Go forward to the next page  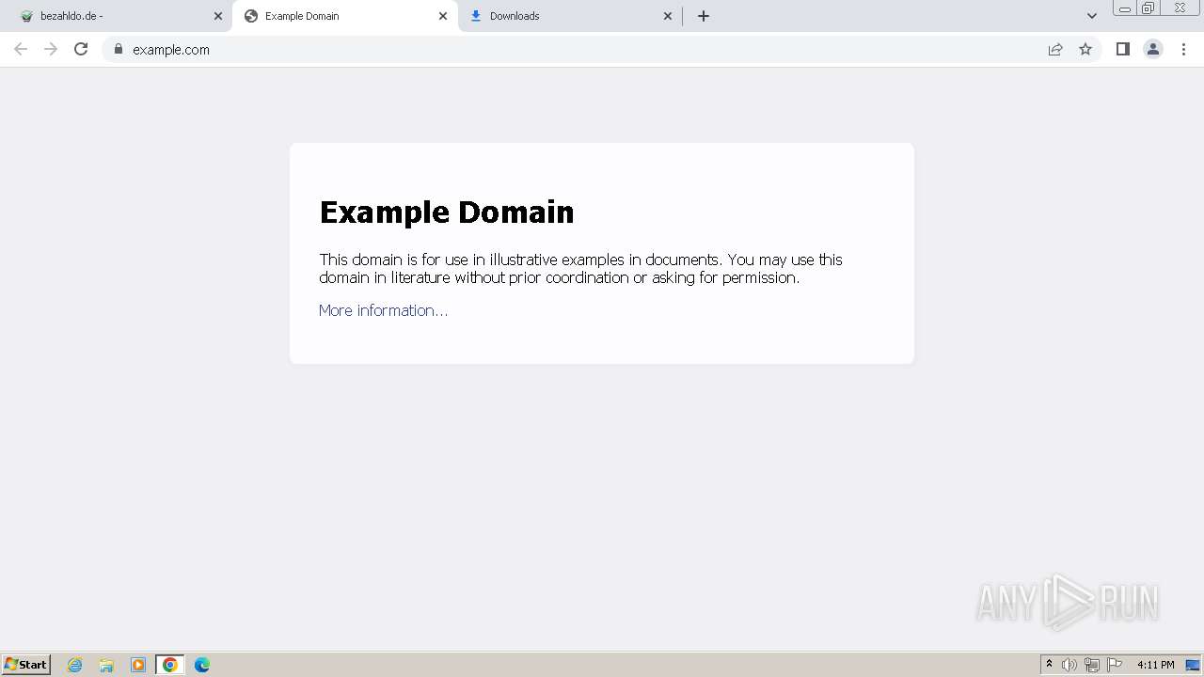click(51, 49)
